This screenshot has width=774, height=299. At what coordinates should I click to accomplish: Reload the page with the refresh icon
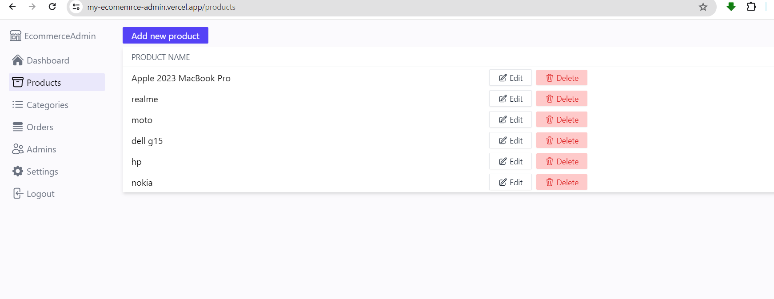(x=52, y=7)
